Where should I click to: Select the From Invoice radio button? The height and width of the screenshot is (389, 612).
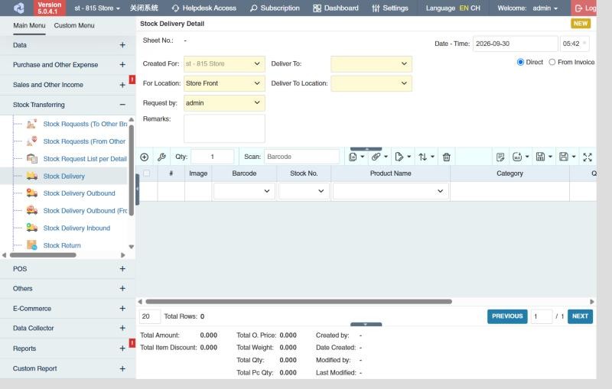coord(552,62)
